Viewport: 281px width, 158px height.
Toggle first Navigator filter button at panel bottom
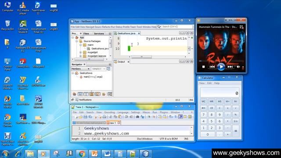click(x=74, y=94)
